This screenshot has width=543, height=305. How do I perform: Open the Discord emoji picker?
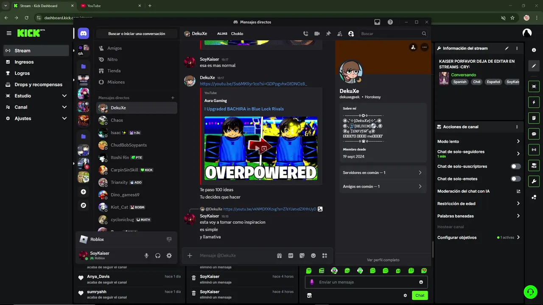(x=313, y=255)
